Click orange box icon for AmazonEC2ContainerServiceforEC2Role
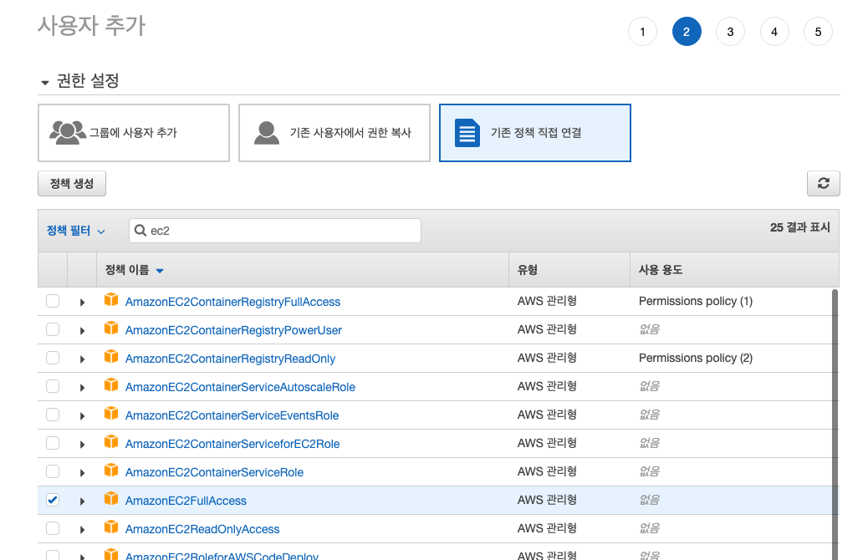The width and height of the screenshot is (868, 560). tap(111, 441)
